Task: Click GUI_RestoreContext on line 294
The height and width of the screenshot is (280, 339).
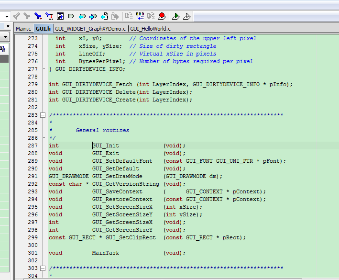Action: click(122, 199)
